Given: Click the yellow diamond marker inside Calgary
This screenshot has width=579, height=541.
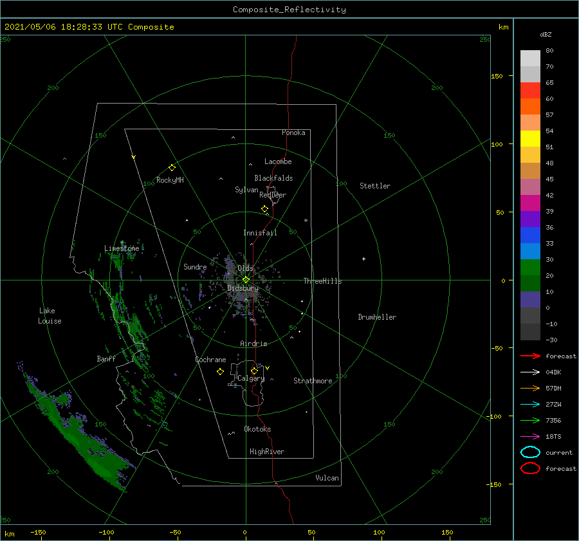Looking at the screenshot, I should [254, 371].
